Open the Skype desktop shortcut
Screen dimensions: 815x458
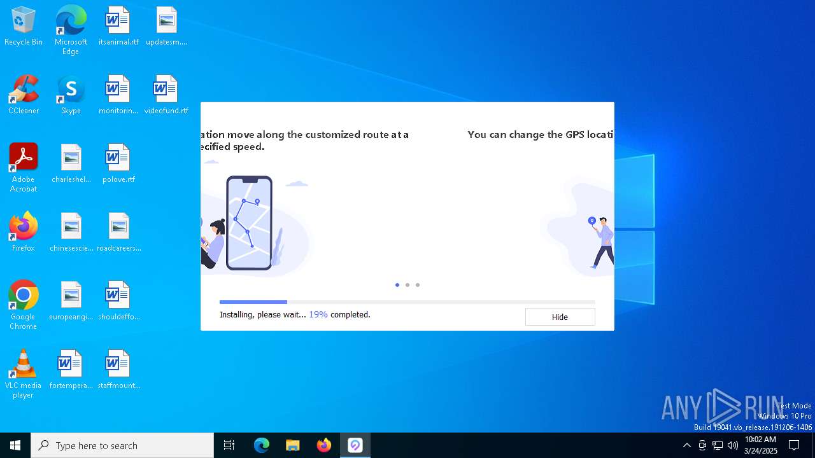pyautogui.click(x=71, y=95)
